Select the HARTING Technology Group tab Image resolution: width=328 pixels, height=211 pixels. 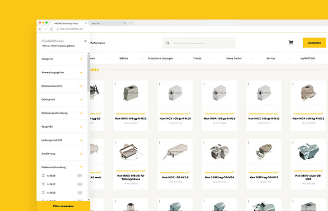click(68, 23)
